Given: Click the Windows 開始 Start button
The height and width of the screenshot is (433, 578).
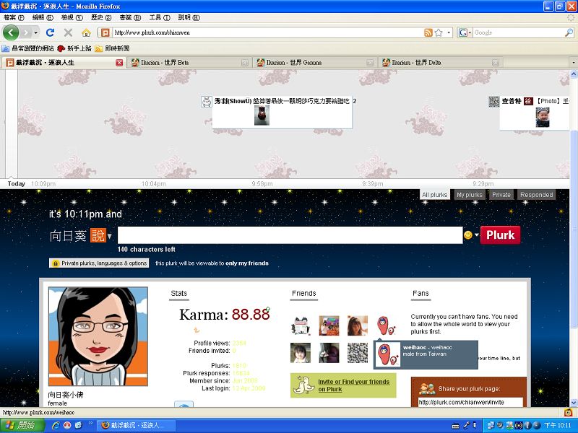Looking at the screenshot, I should 22,426.
